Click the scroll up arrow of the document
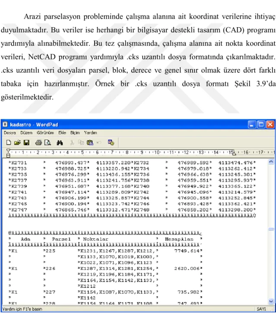This screenshot has width=276, height=314. click(x=271, y=161)
